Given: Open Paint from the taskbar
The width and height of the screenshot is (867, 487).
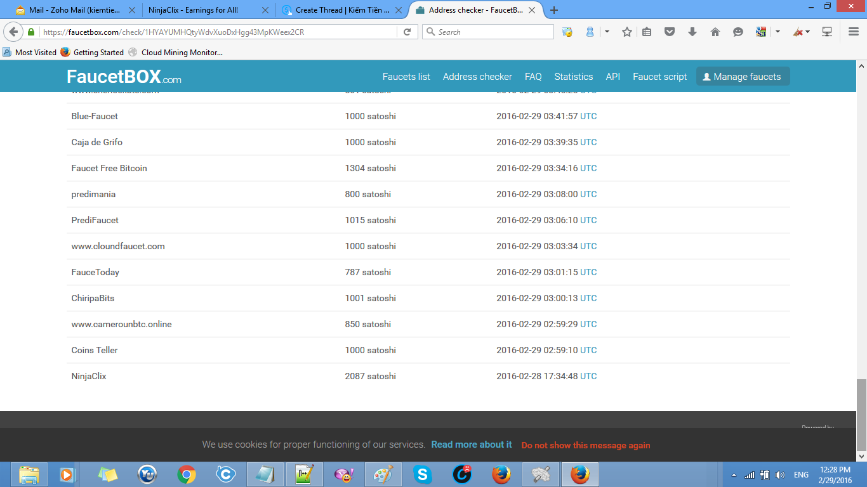Looking at the screenshot, I should coord(383,474).
